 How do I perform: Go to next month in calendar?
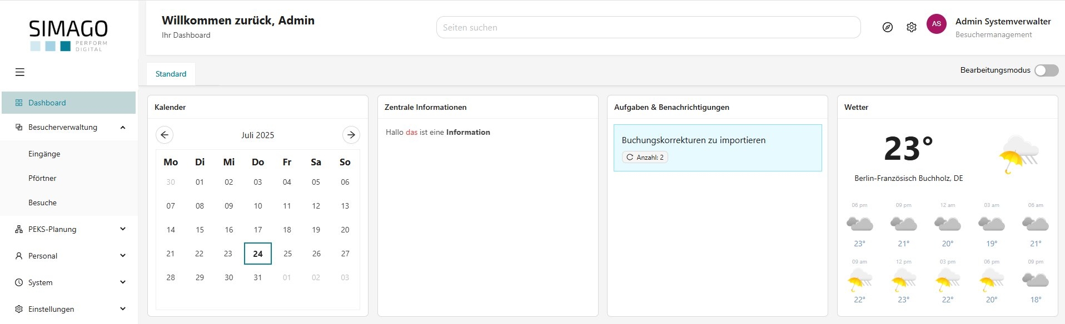pos(351,135)
